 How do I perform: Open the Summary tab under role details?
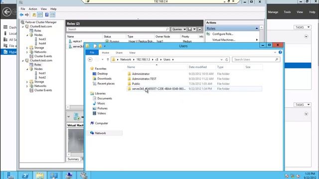73,159
